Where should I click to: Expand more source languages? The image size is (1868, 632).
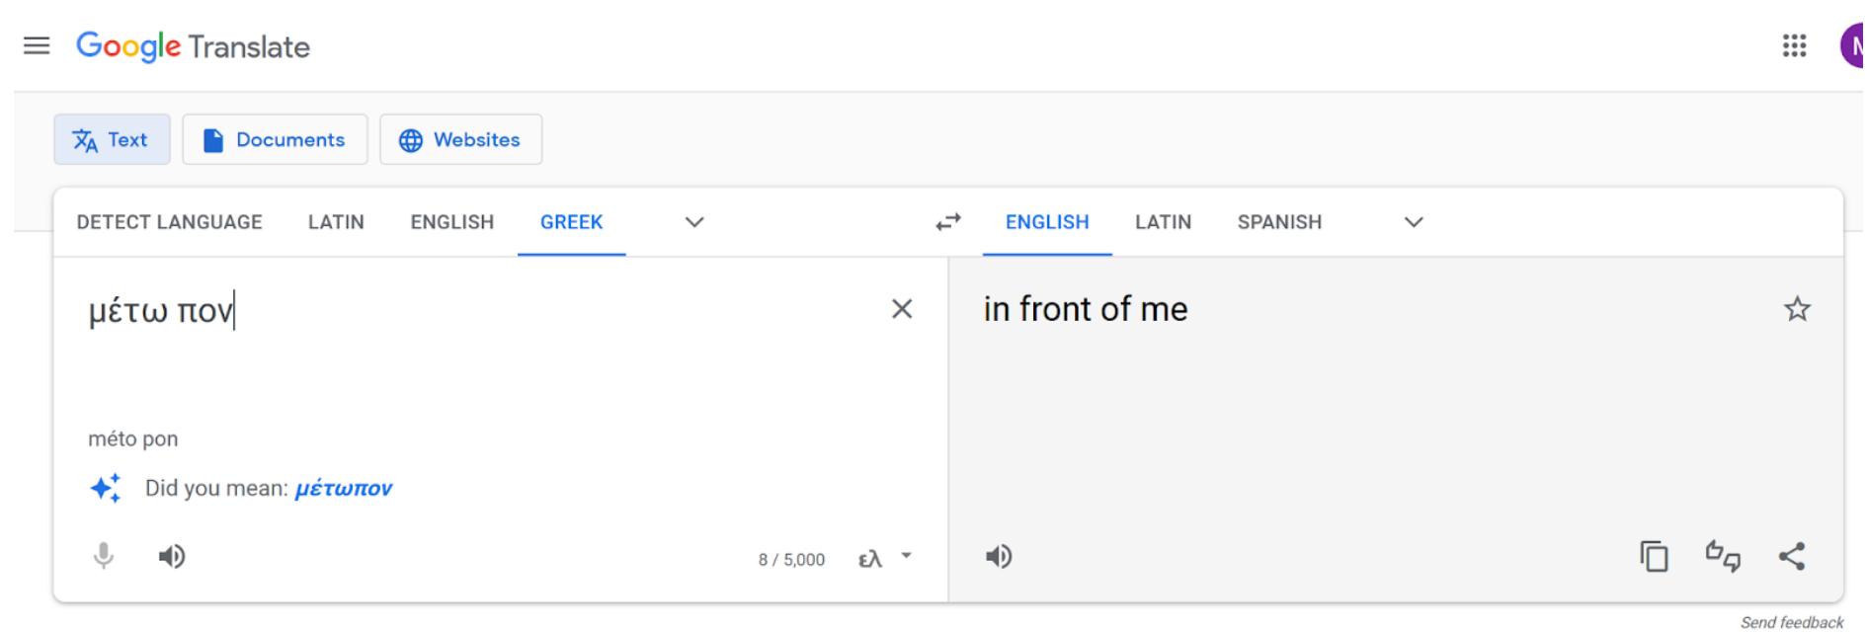[x=694, y=222]
